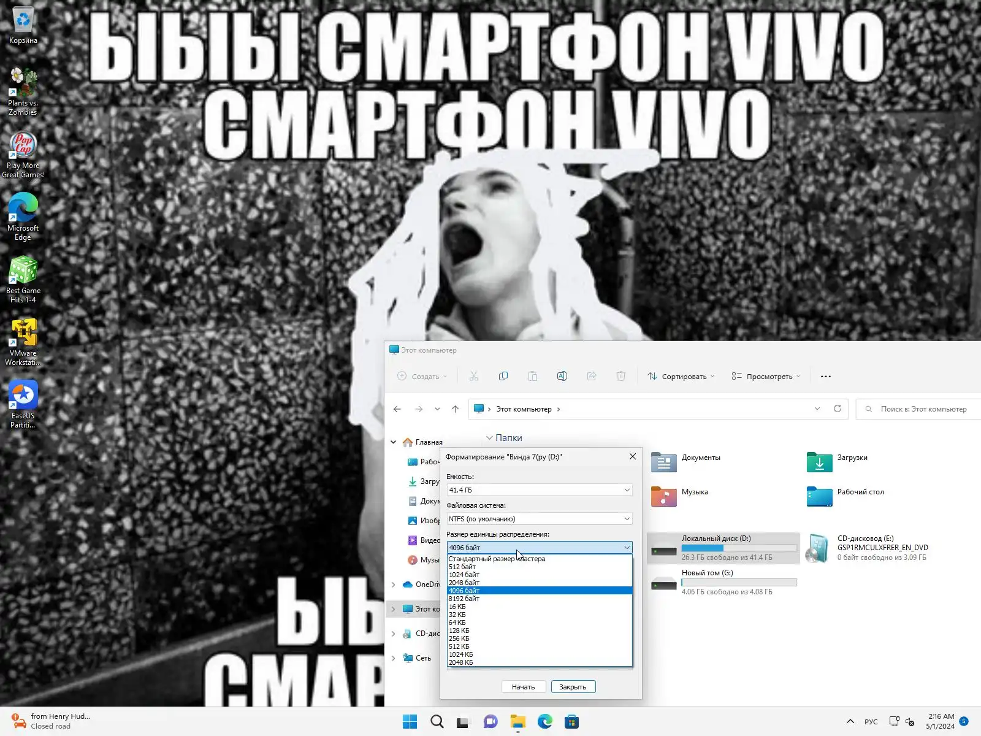981x736 pixels.
Task: Open taskbar Search magnifier
Action: [x=437, y=722]
